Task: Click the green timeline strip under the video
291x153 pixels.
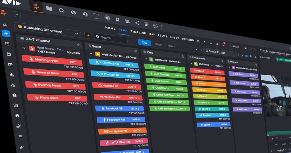Action: [279, 133]
